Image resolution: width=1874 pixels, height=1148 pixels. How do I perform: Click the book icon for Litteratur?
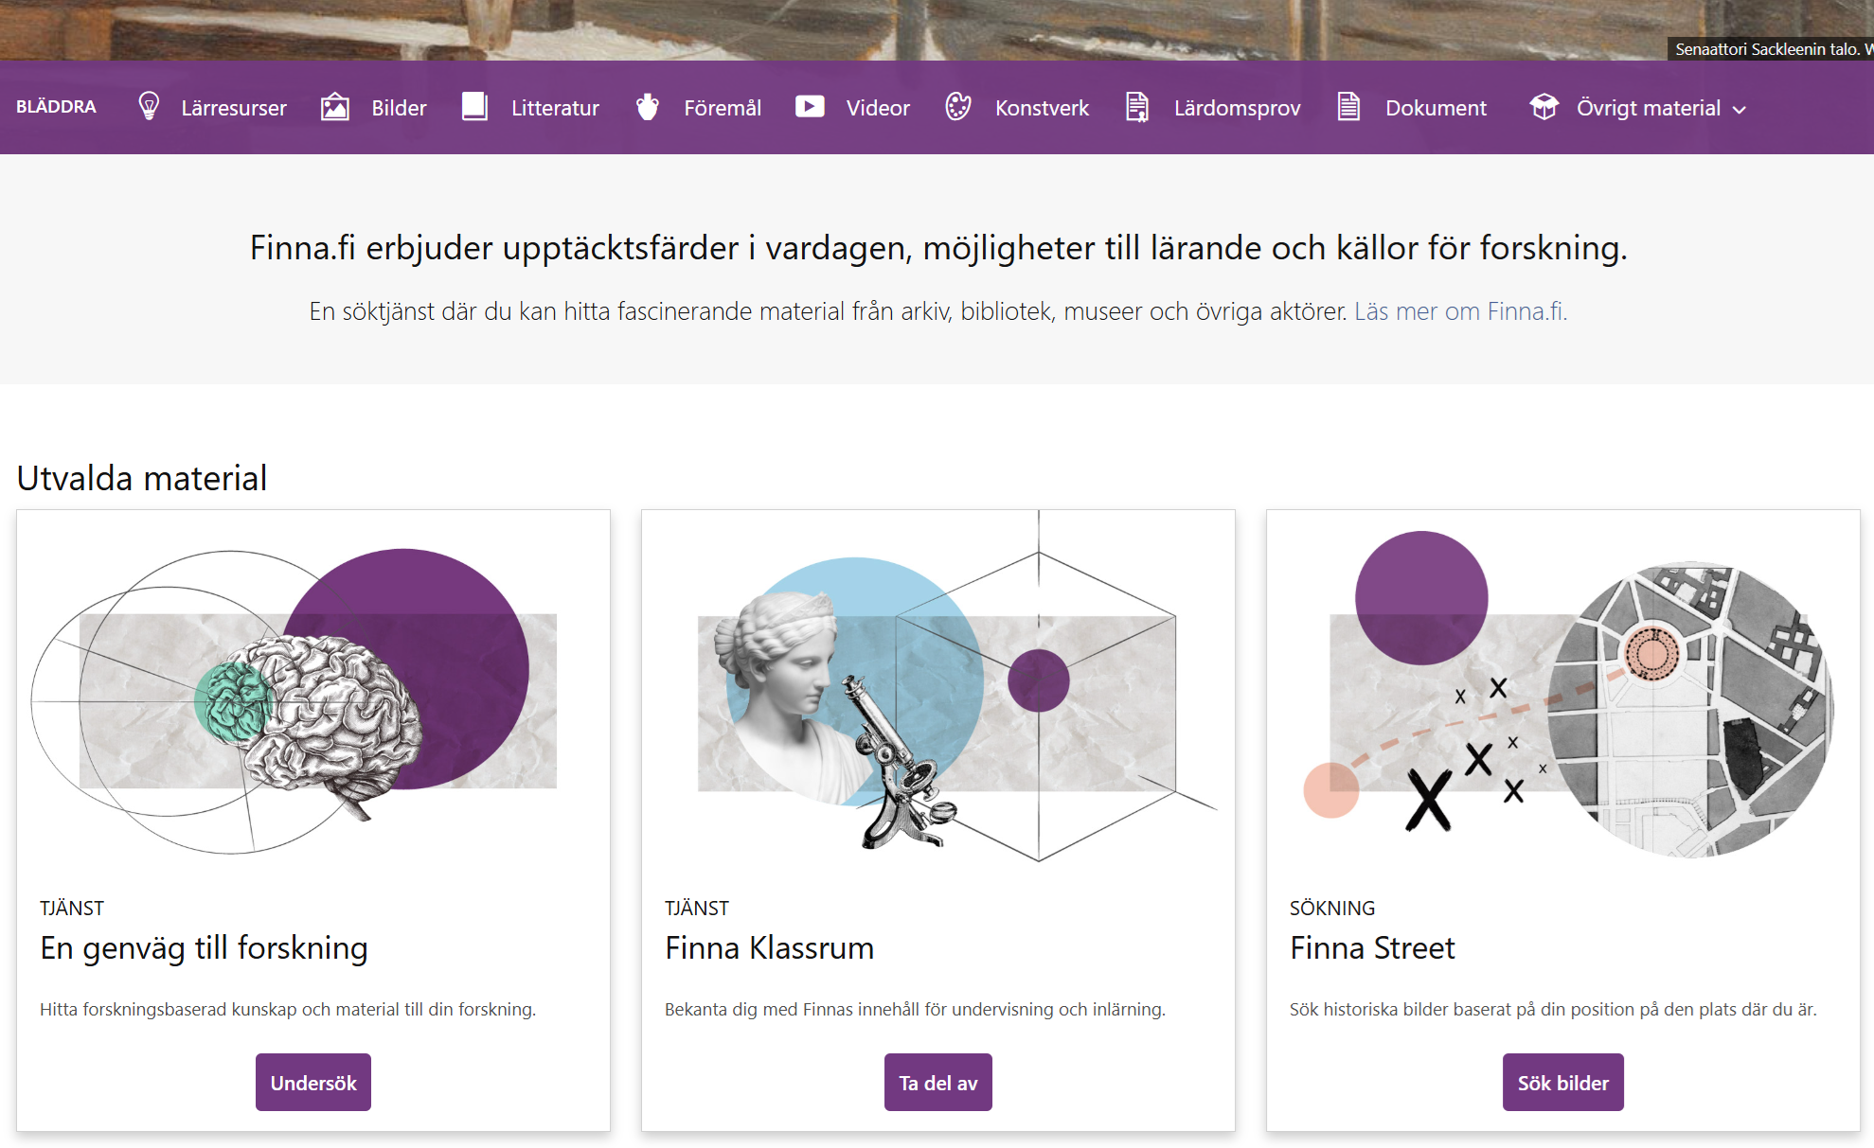click(474, 107)
